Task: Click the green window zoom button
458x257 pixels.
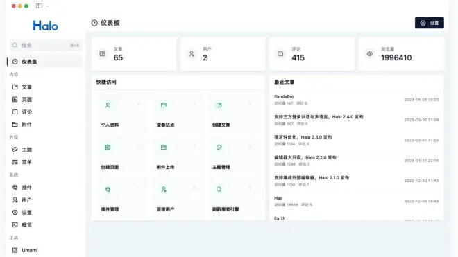Action: click(26, 6)
